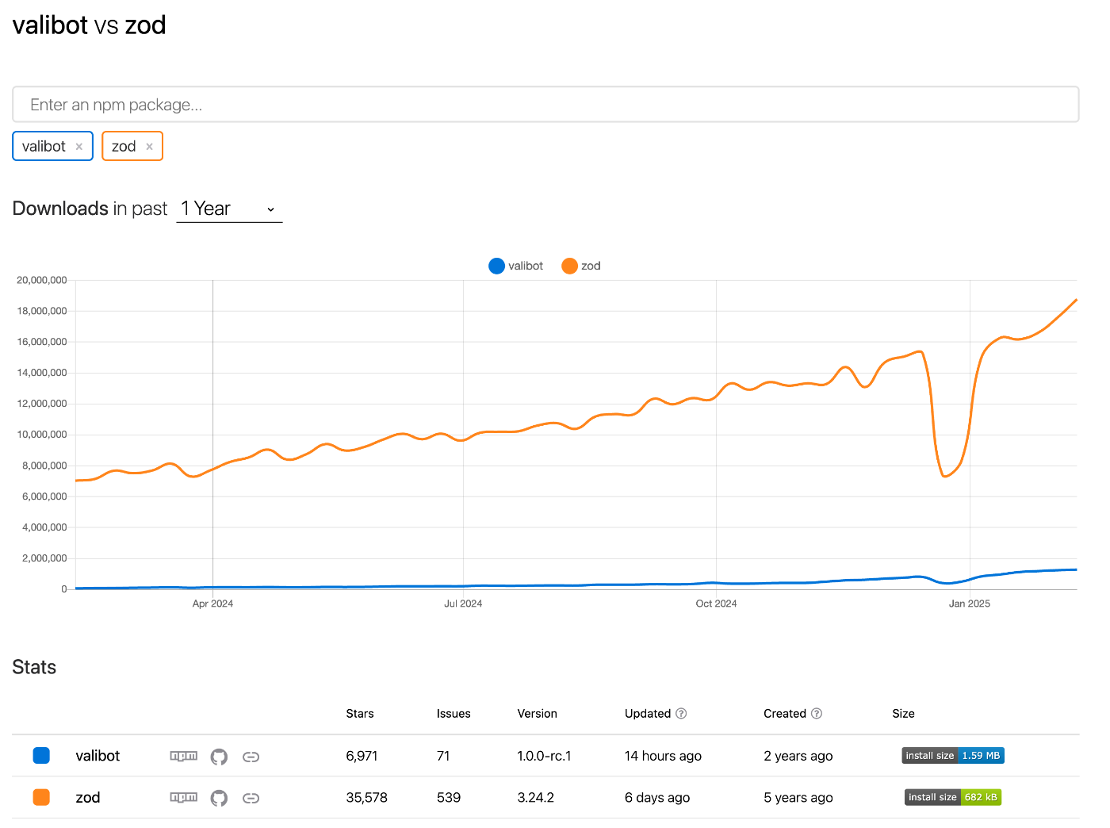Select zod created 5 years ago
The image size is (1110, 828).
[x=798, y=797]
